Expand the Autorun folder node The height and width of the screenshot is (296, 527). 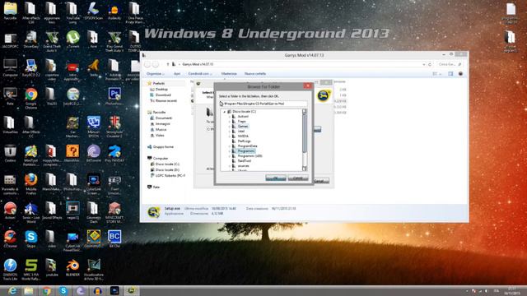coord(230,117)
